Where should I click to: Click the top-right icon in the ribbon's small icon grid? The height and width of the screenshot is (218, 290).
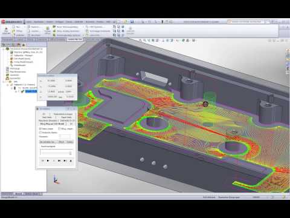pyautogui.click(x=123, y=27)
